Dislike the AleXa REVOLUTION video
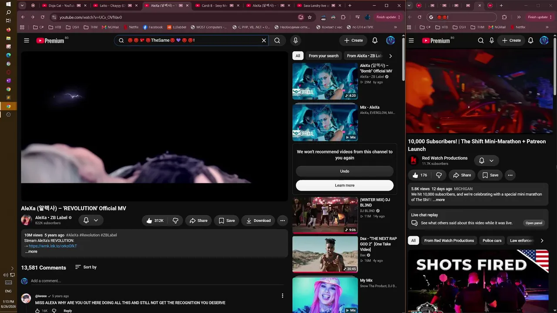 [175, 220]
